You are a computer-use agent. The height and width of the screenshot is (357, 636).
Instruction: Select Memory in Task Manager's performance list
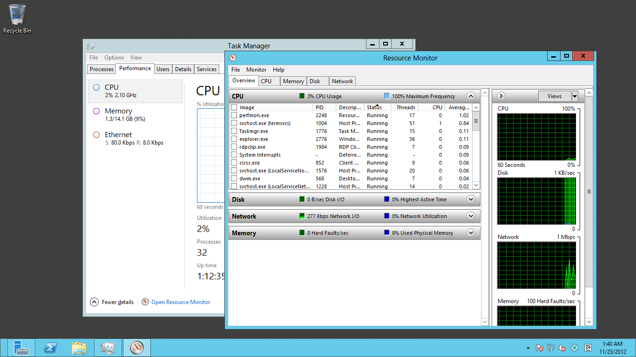pyautogui.click(x=135, y=114)
